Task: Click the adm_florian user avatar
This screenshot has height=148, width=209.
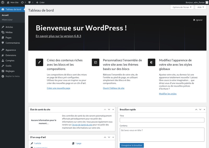Action: (x=207, y=2)
